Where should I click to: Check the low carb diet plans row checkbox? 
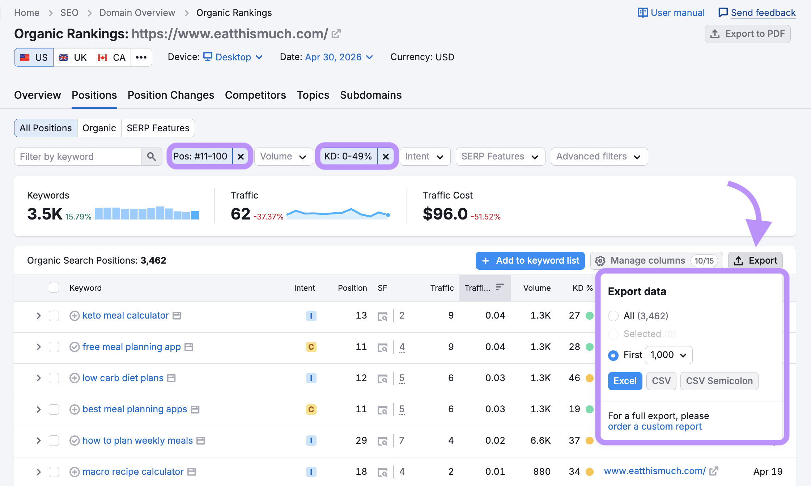tap(54, 378)
